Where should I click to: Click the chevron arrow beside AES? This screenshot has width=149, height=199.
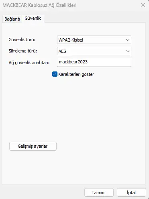[x=128, y=51]
